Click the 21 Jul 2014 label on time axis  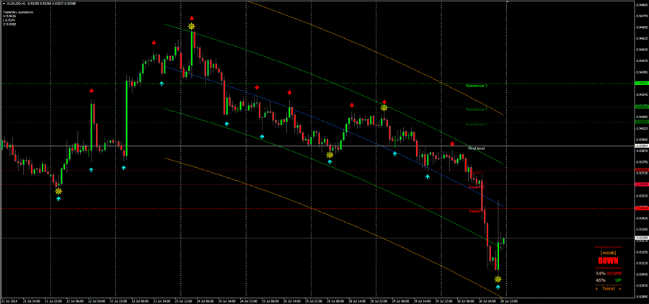pos(10,300)
